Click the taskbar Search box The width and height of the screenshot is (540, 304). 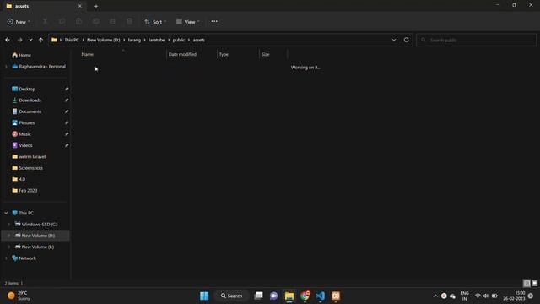(232, 296)
